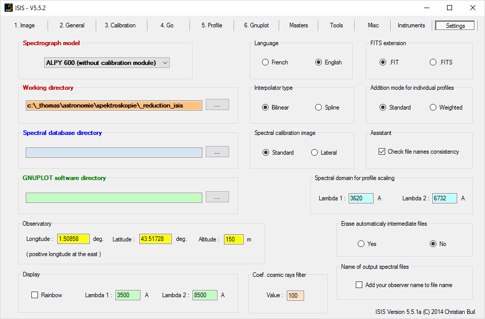Open the Spectrograph model dropdown
The width and height of the screenshot is (485, 319).
coord(106,63)
